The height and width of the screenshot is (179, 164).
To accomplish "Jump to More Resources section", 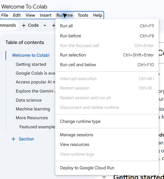I will click(x=32, y=118).
